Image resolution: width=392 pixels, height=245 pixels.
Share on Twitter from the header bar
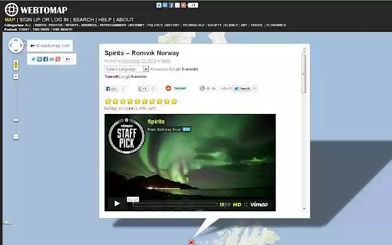click(159, 6)
